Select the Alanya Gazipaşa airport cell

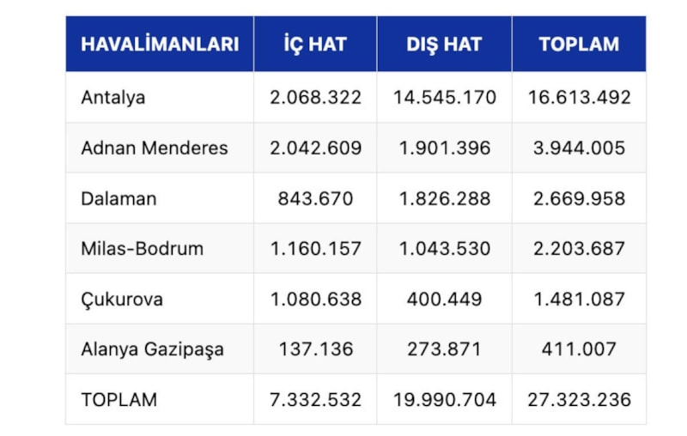[153, 349]
